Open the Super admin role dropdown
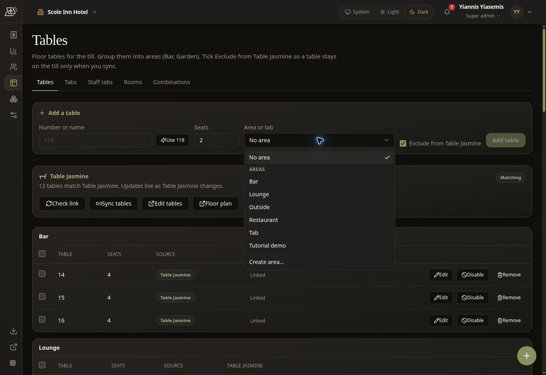546x375 pixels. click(x=483, y=16)
